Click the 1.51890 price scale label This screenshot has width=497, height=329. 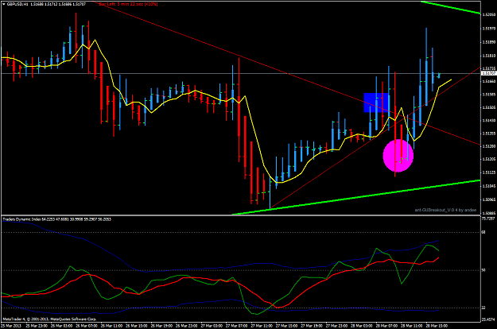coord(489,42)
